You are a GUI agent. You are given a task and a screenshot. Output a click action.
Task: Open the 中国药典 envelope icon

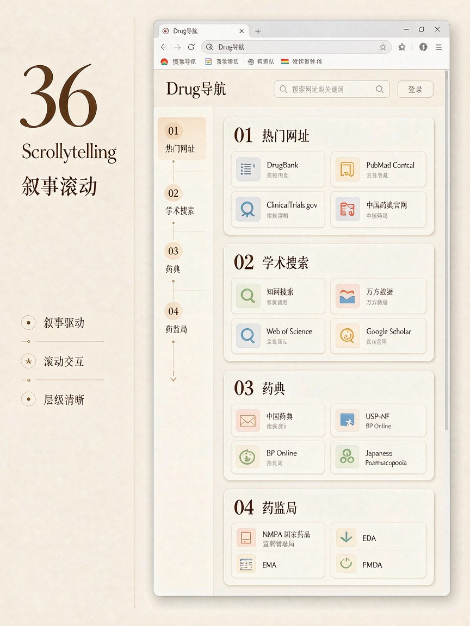click(248, 421)
